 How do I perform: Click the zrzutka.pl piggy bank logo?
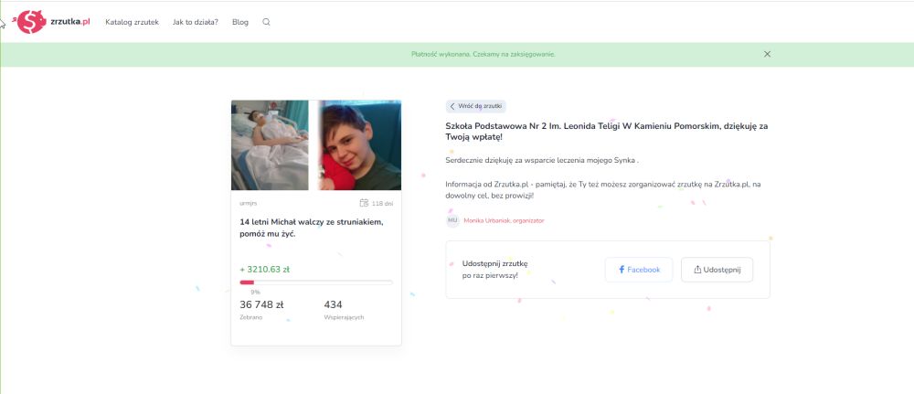tap(53, 22)
